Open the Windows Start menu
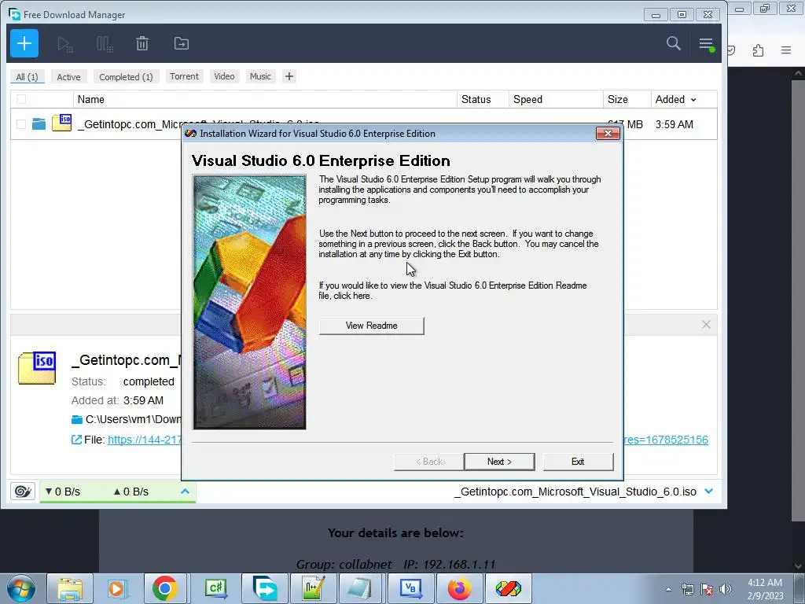The image size is (805, 604). point(20,588)
